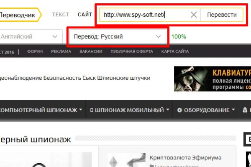Open the Криптовалюта Эфириума article

tap(185, 157)
